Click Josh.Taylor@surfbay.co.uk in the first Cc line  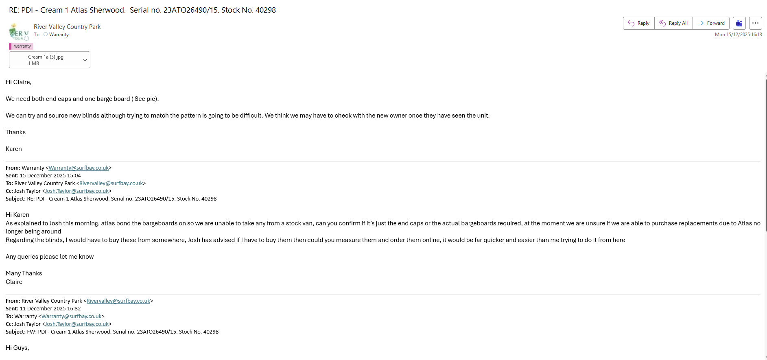(77, 191)
